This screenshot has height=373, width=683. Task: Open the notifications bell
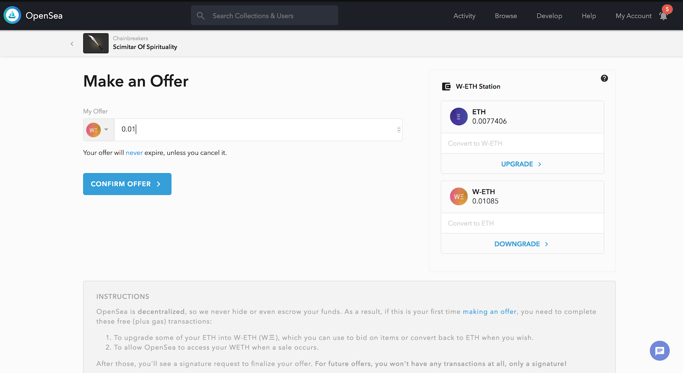click(x=663, y=16)
